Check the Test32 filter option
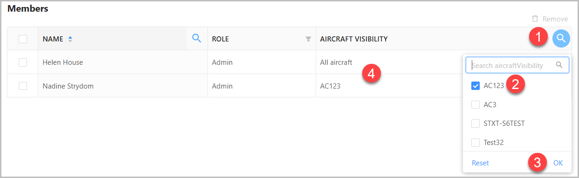 coord(476,142)
